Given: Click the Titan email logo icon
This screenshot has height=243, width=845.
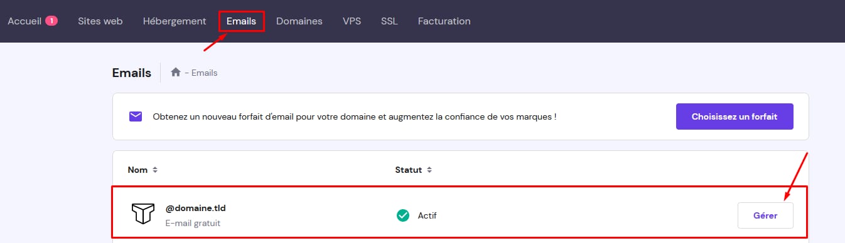Looking at the screenshot, I should [x=143, y=214].
